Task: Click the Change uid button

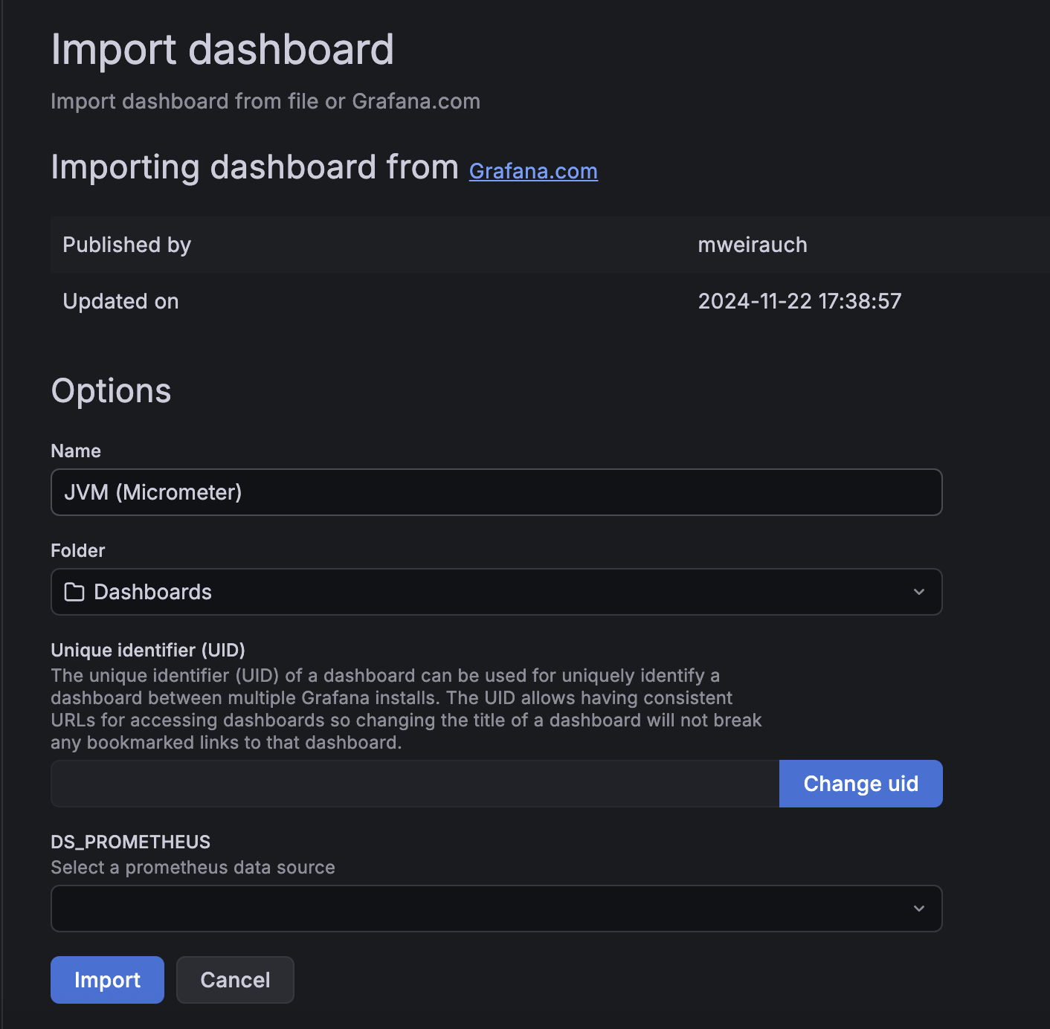Action: click(861, 784)
